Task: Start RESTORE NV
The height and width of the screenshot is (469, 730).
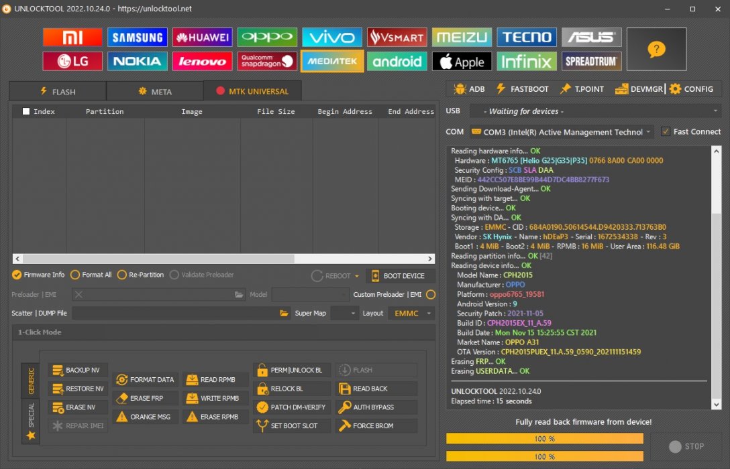Action: tap(77, 389)
